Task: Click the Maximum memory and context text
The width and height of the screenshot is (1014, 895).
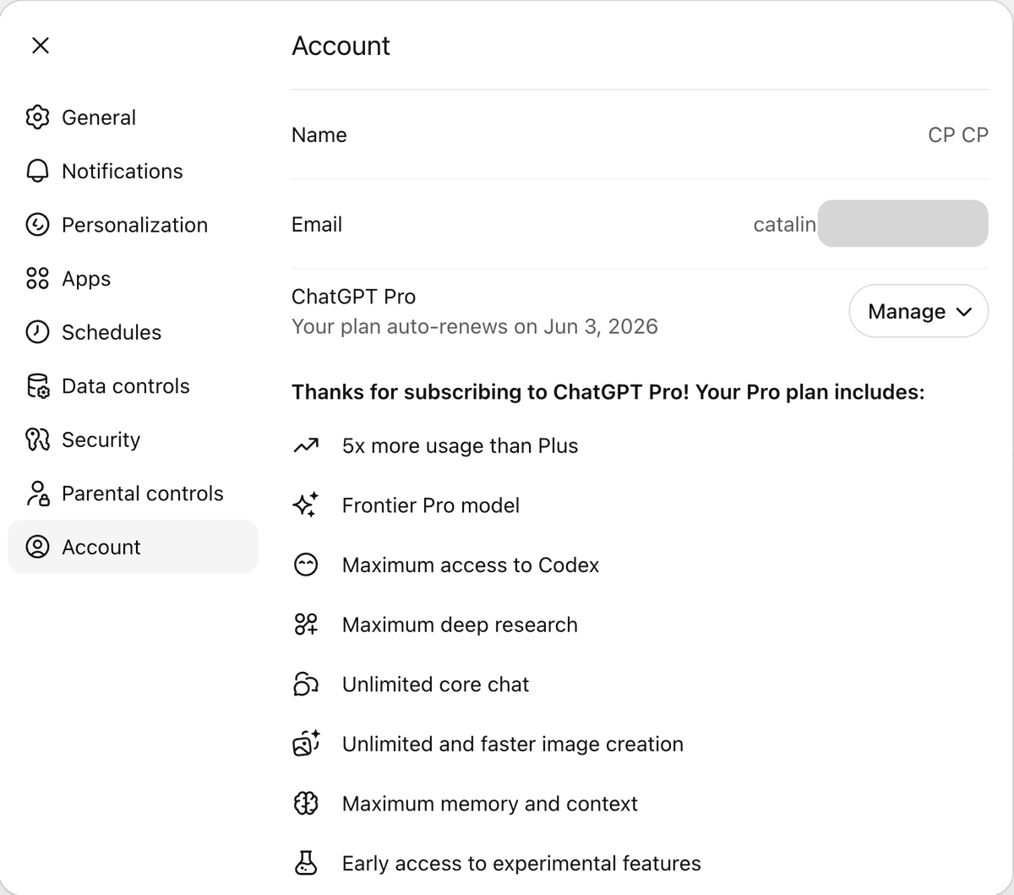Action: tap(489, 804)
